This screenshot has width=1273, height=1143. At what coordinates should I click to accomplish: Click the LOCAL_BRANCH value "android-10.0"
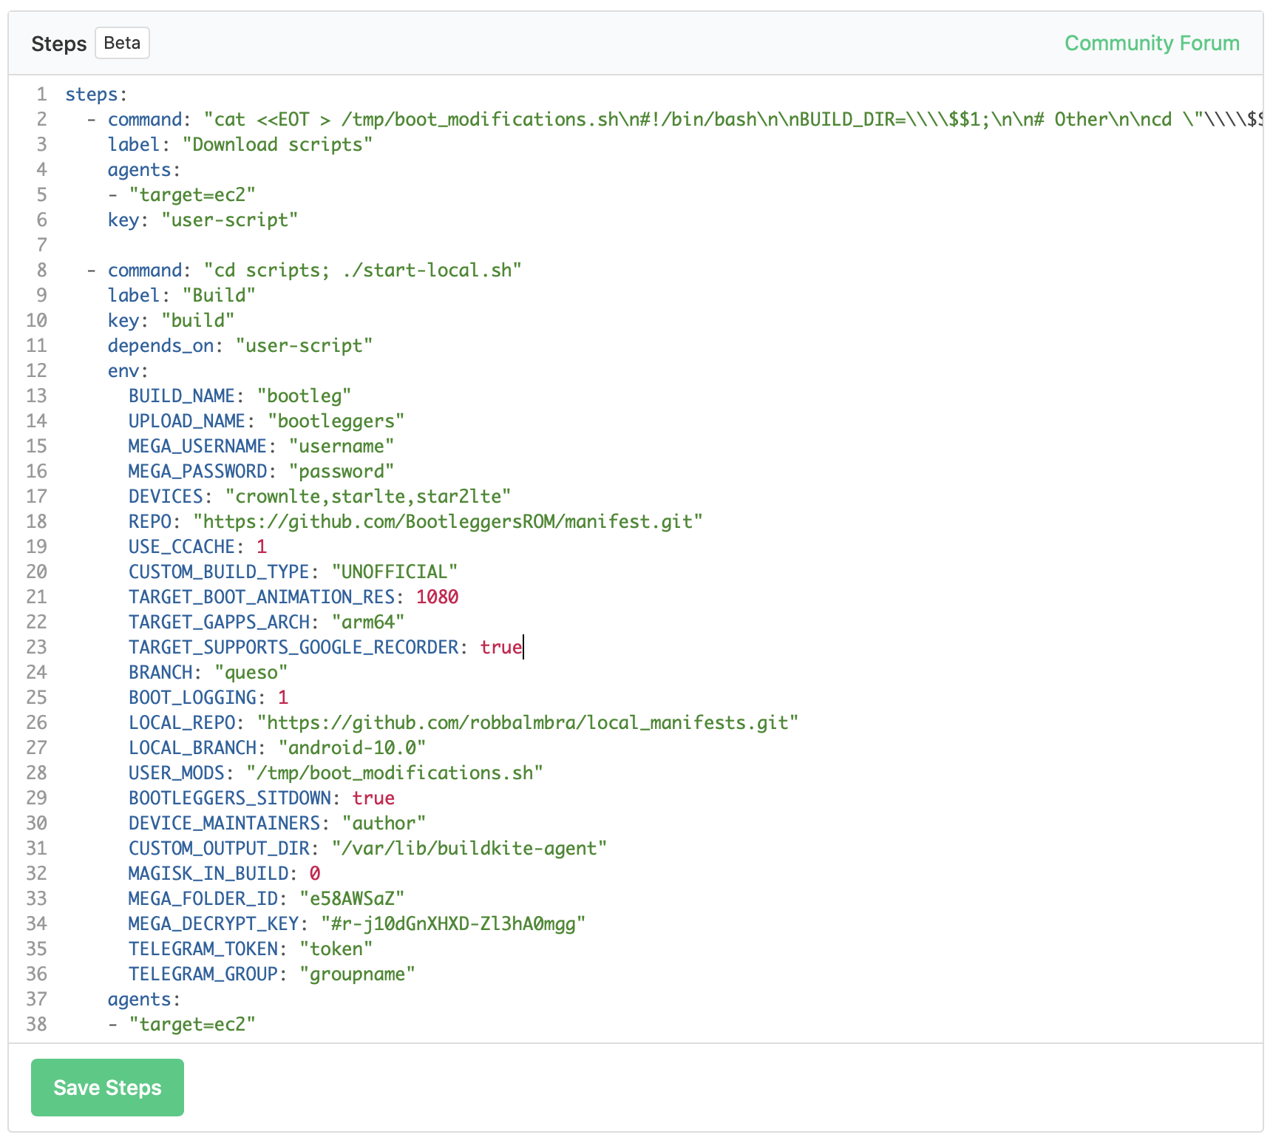[352, 748]
